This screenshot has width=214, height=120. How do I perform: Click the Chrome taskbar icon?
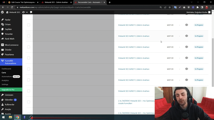[17, 117]
